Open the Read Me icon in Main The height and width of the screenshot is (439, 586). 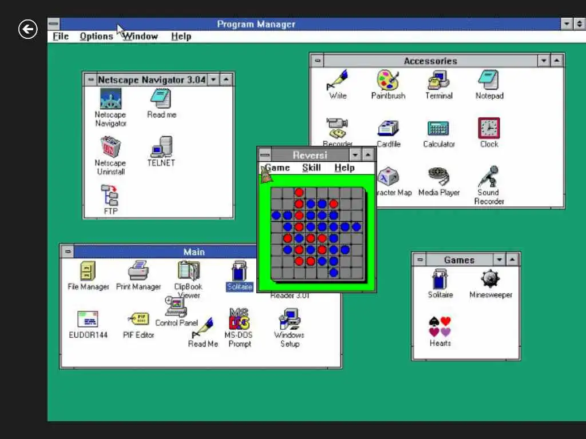pos(203,328)
